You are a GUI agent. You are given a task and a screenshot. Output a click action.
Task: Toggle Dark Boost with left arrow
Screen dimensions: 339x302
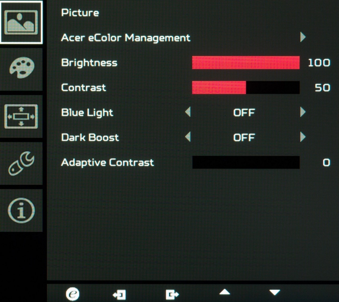(188, 137)
